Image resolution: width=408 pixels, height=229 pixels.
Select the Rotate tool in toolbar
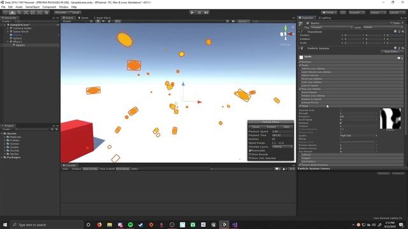pyautogui.click(x=19, y=13)
